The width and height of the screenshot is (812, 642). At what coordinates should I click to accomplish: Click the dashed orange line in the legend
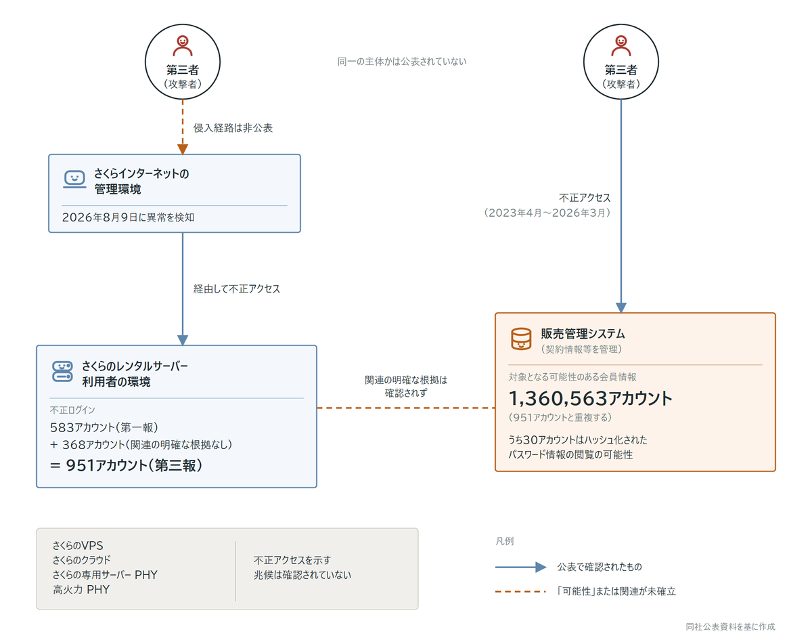(x=520, y=591)
